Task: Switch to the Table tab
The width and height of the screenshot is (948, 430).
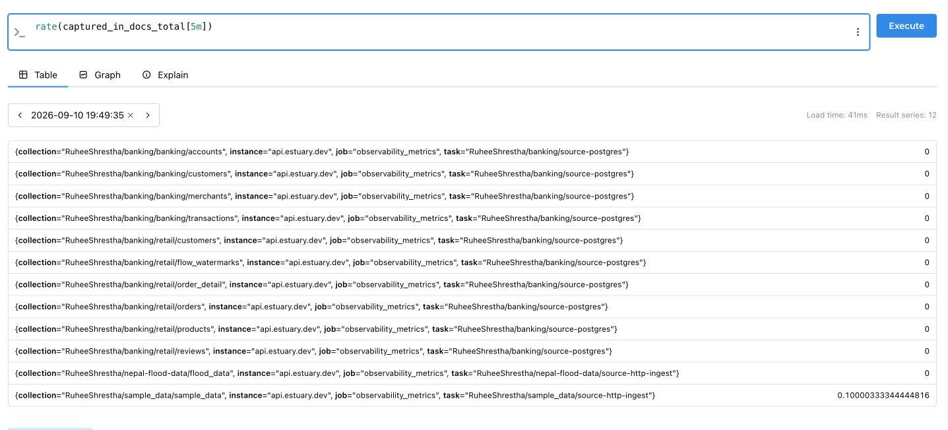Action: (38, 75)
